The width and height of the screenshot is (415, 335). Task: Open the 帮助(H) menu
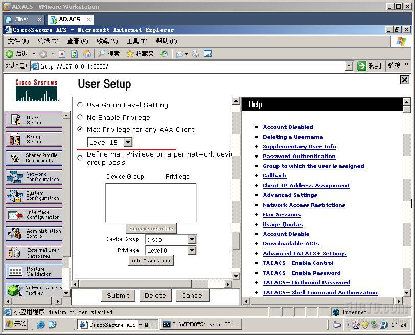click(x=167, y=41)
